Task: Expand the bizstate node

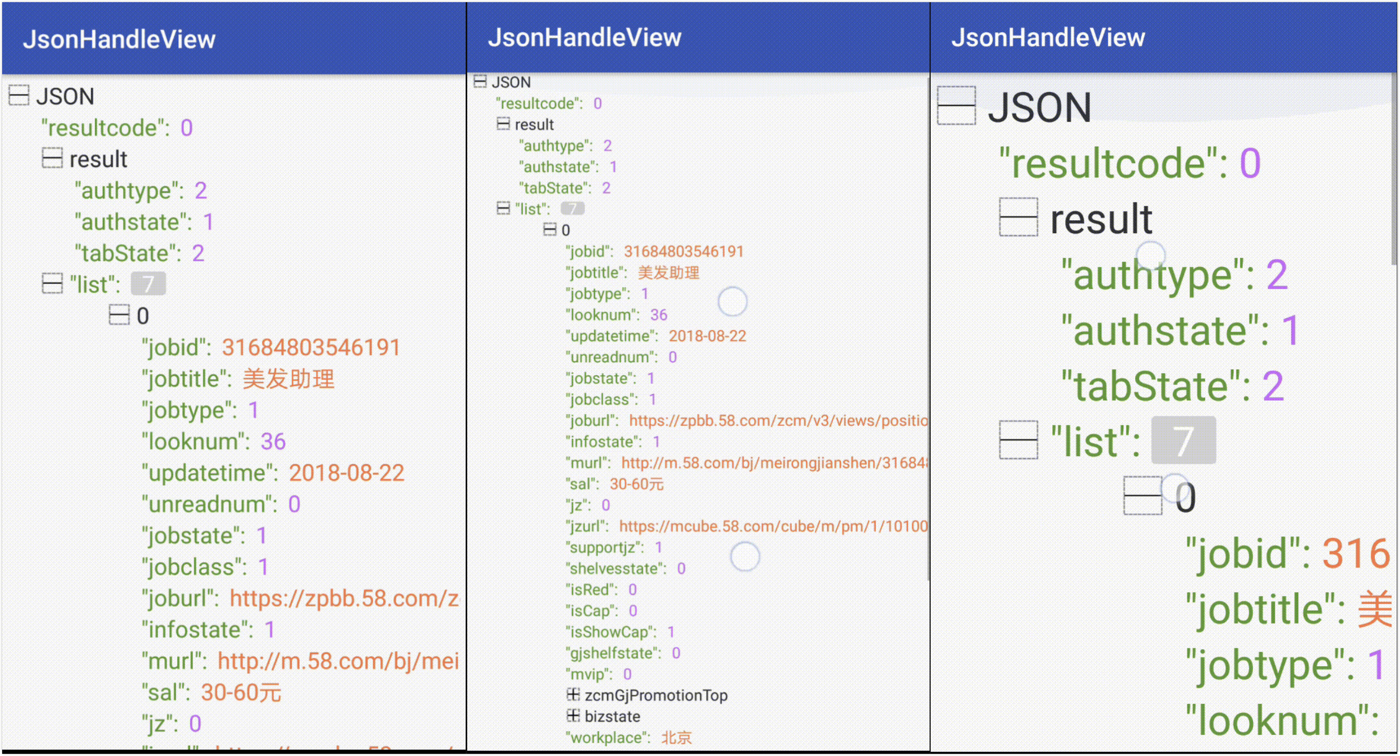Action: point(573,715)
